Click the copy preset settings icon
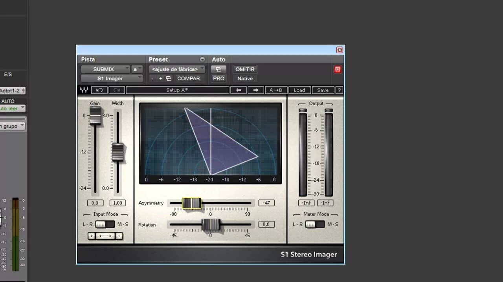This screenshot has height=282, width=503. tap(169, 78)
